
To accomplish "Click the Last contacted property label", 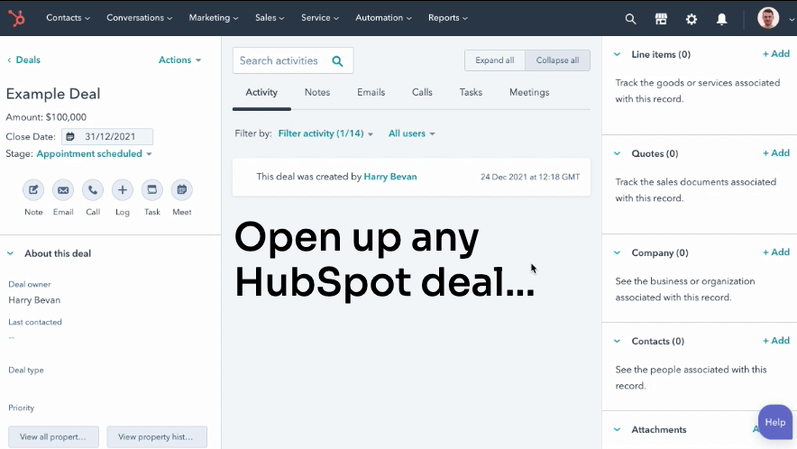I will [34, 322].
